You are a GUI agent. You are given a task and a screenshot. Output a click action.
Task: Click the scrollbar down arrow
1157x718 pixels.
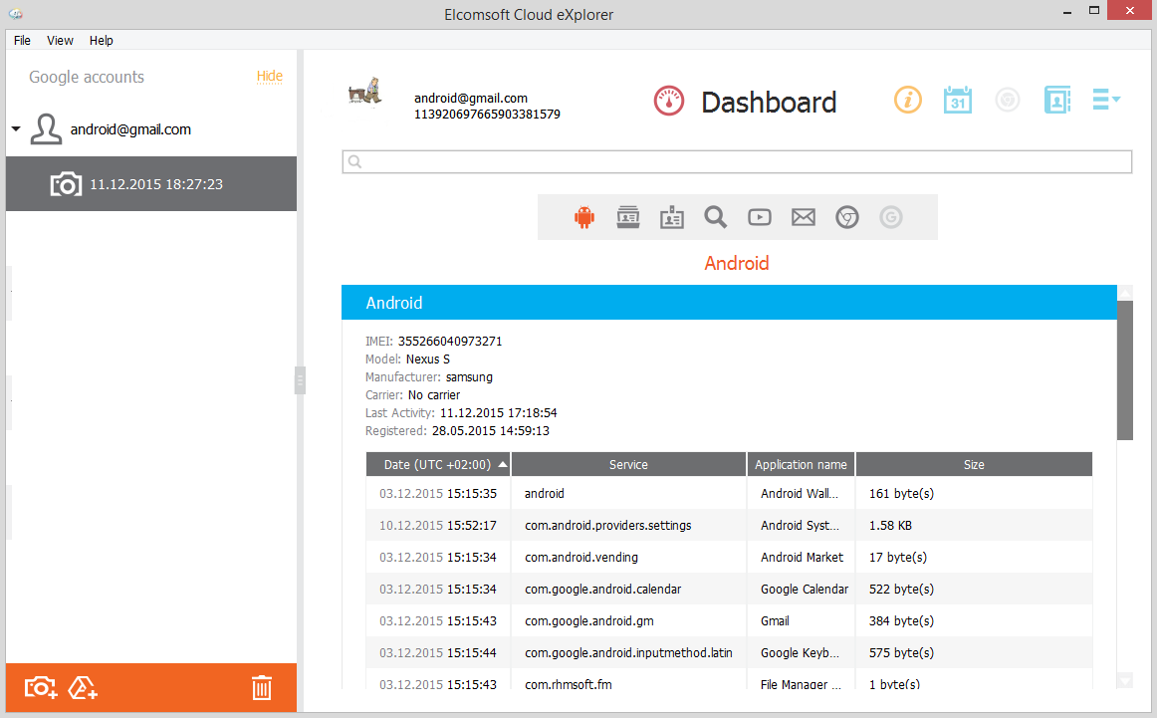(1124, 680)
